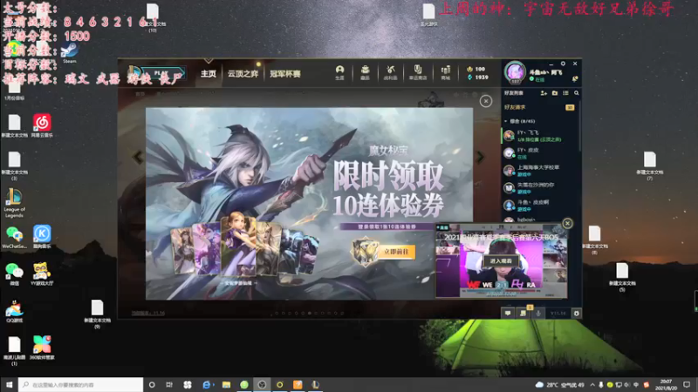Open the YY游戏大厅 desktop shortcut

(x=42, y=274)
